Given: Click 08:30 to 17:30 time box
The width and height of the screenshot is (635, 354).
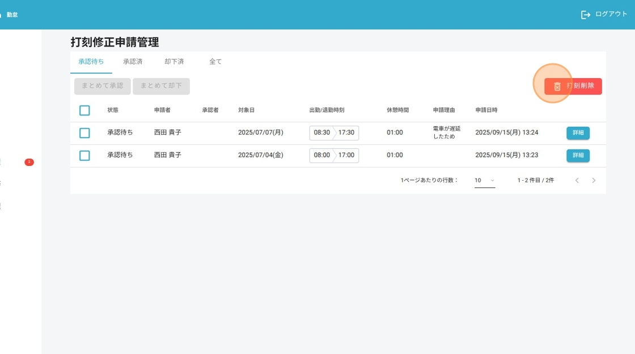Looking at the screenshot, I should click(x=334, y=133).
